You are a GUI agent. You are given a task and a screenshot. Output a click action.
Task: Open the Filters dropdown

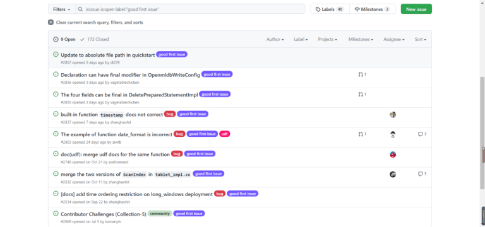click(x=61, y=9)
